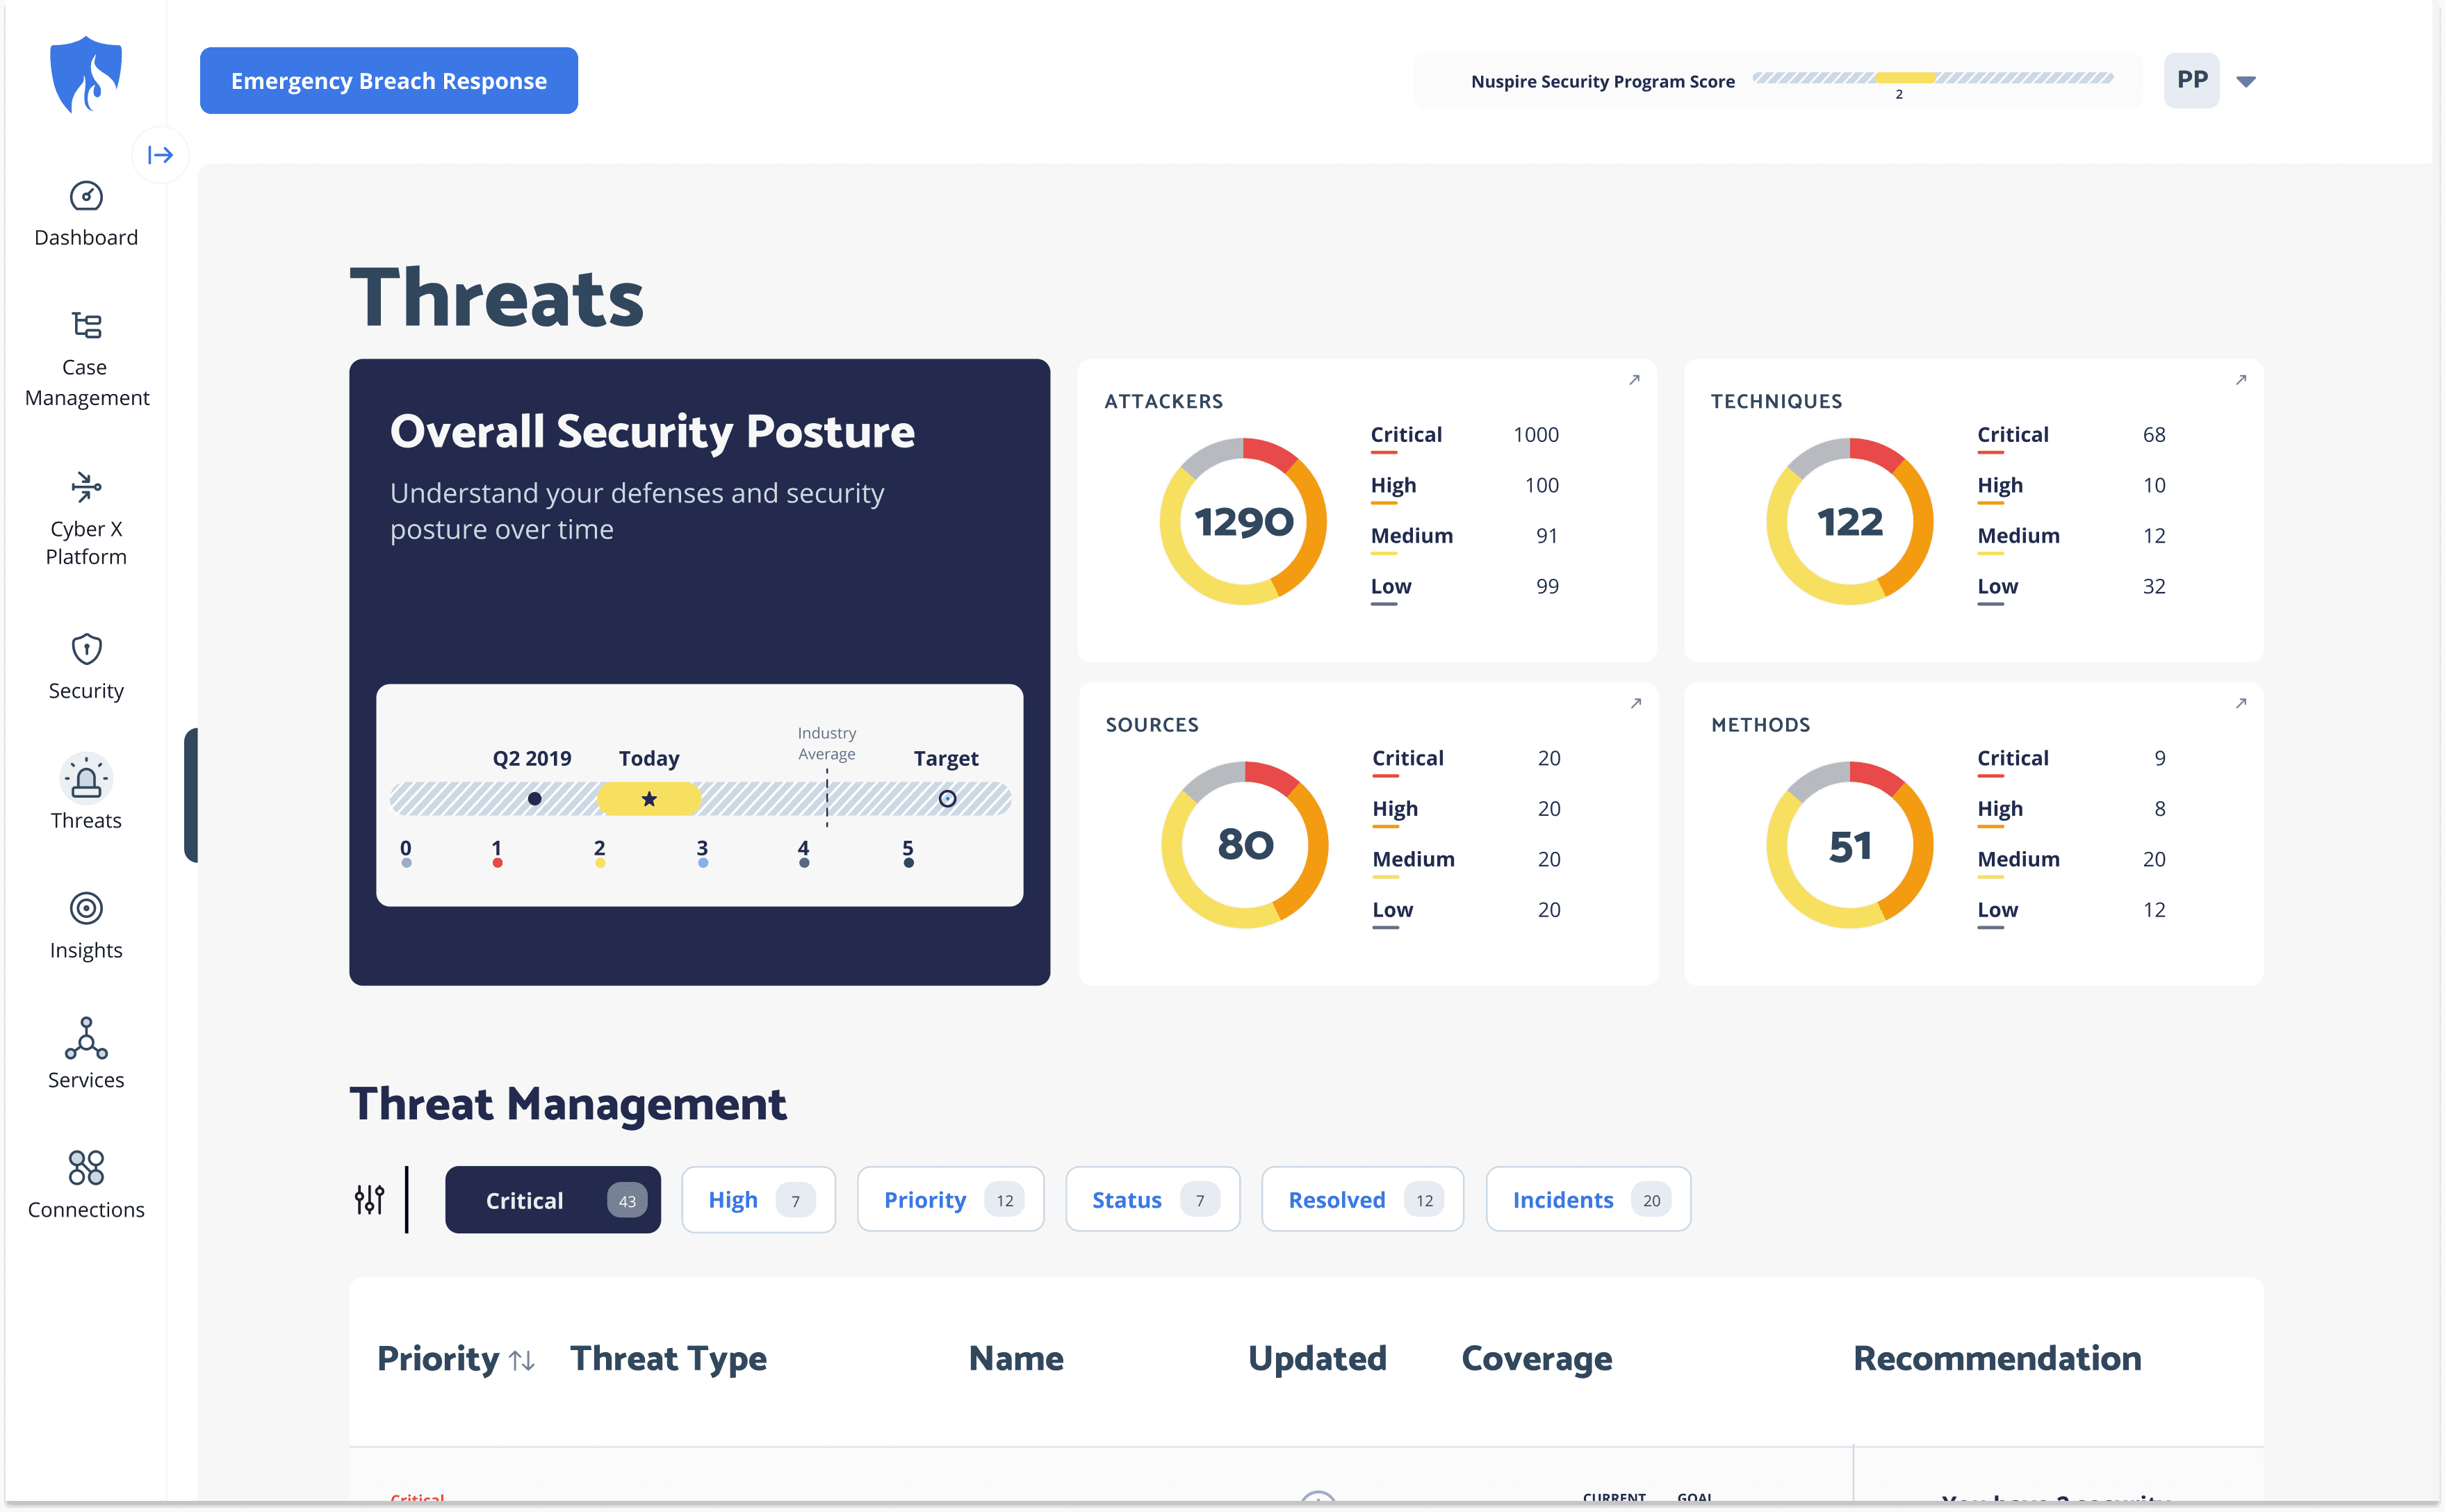
Task: Open the Security shield icon
Action: (x=86, y=650)
